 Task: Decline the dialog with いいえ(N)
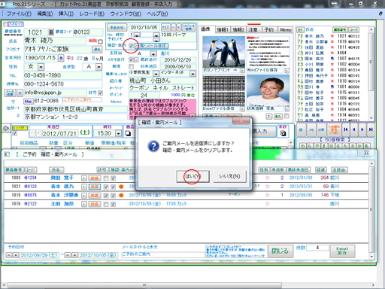coord(229,176)
